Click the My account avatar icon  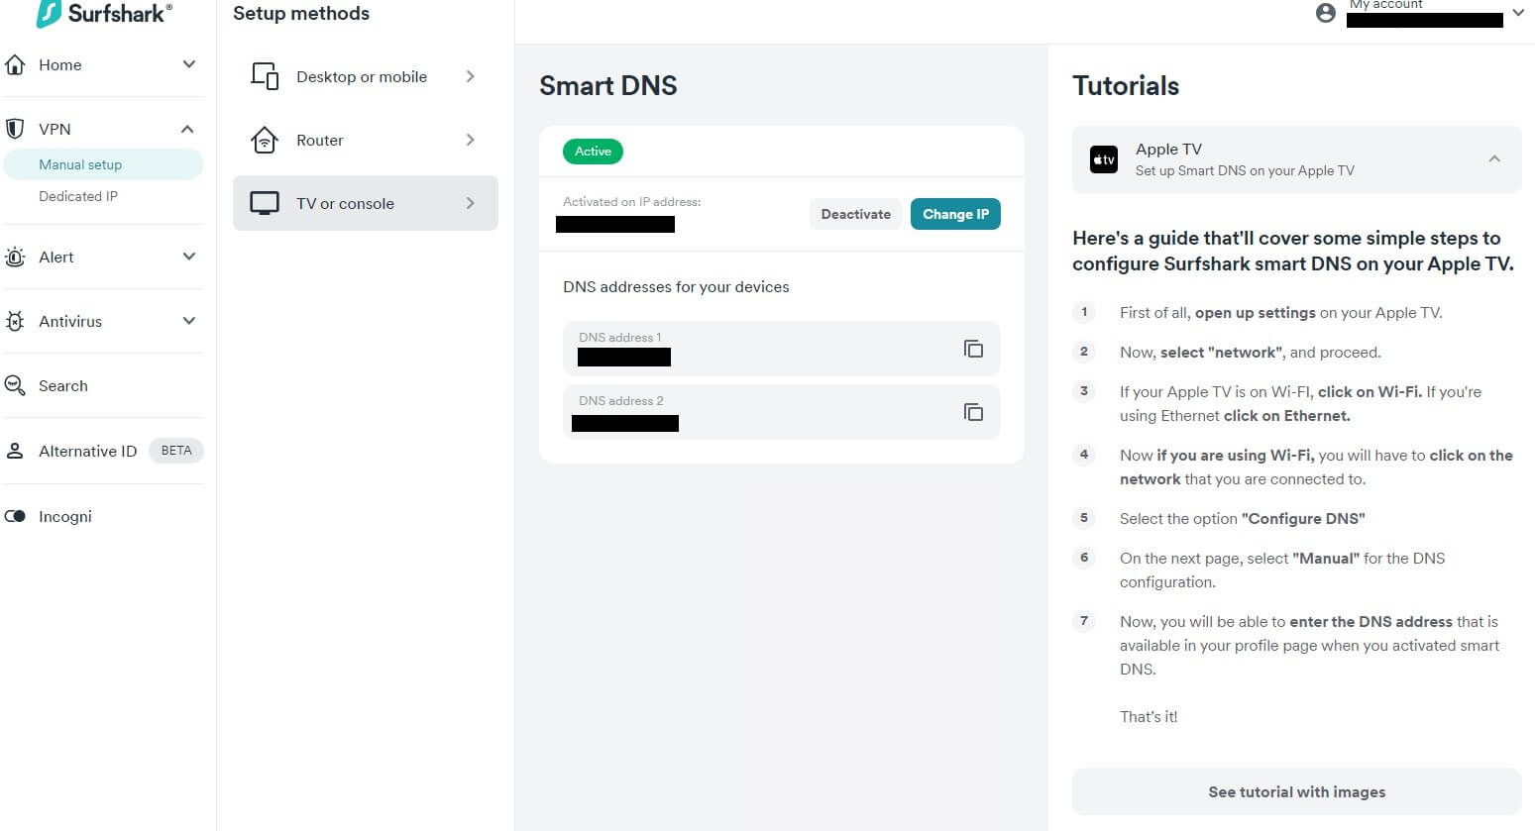(x=1325, y=13)
